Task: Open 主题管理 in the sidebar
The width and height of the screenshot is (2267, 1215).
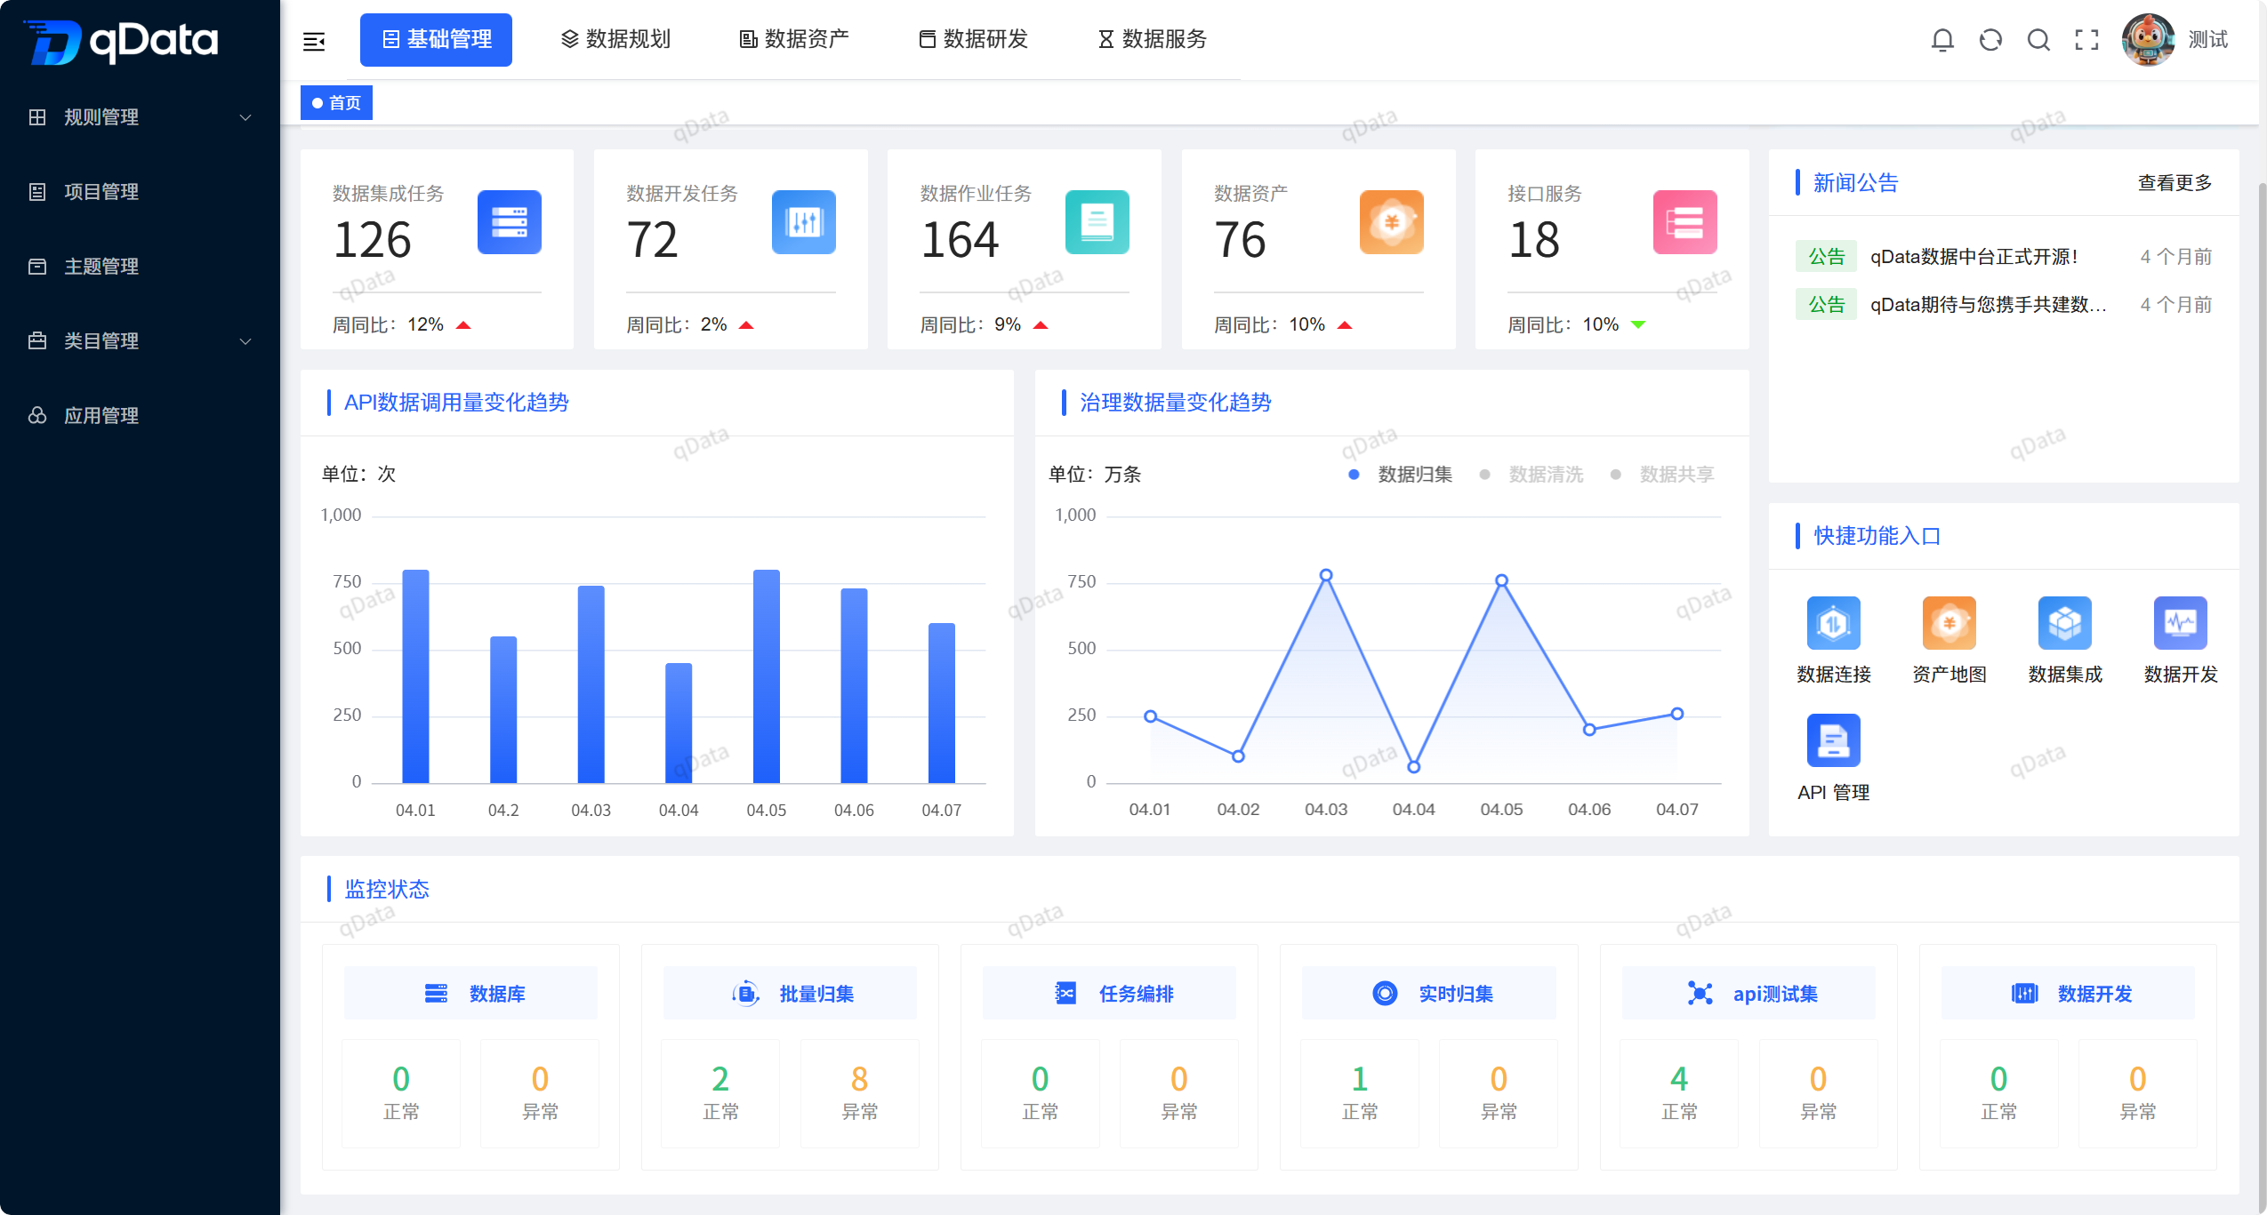Action: point(140,267)
